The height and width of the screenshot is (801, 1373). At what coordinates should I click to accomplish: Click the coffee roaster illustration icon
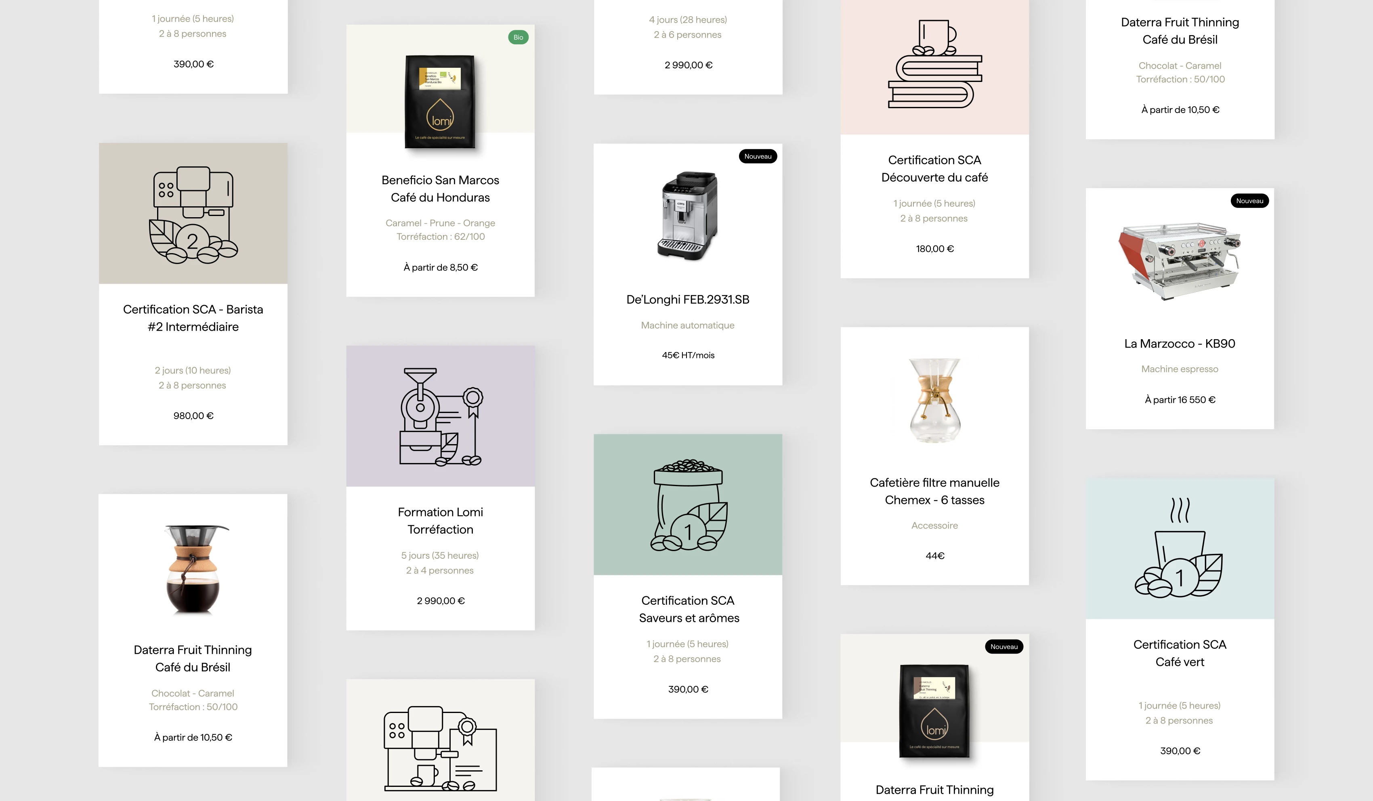441,417
